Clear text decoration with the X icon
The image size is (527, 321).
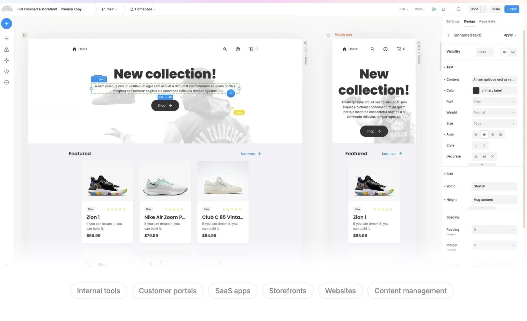[492, 156]
